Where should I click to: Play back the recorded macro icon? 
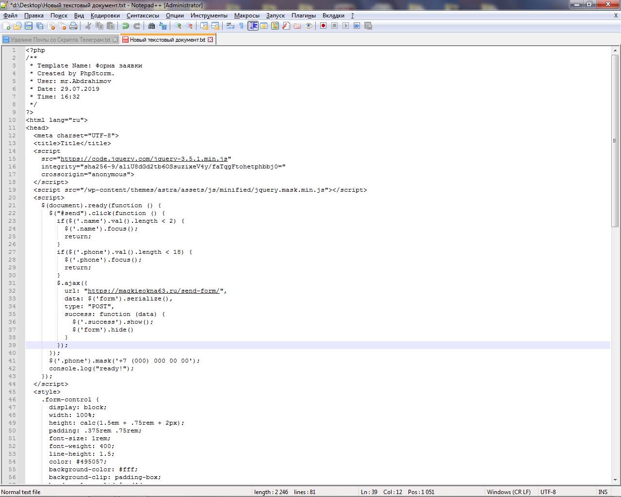(x=346, y=26)
